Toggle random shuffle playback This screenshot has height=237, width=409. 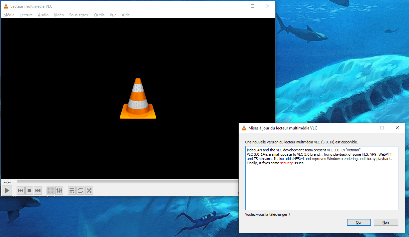89,191
